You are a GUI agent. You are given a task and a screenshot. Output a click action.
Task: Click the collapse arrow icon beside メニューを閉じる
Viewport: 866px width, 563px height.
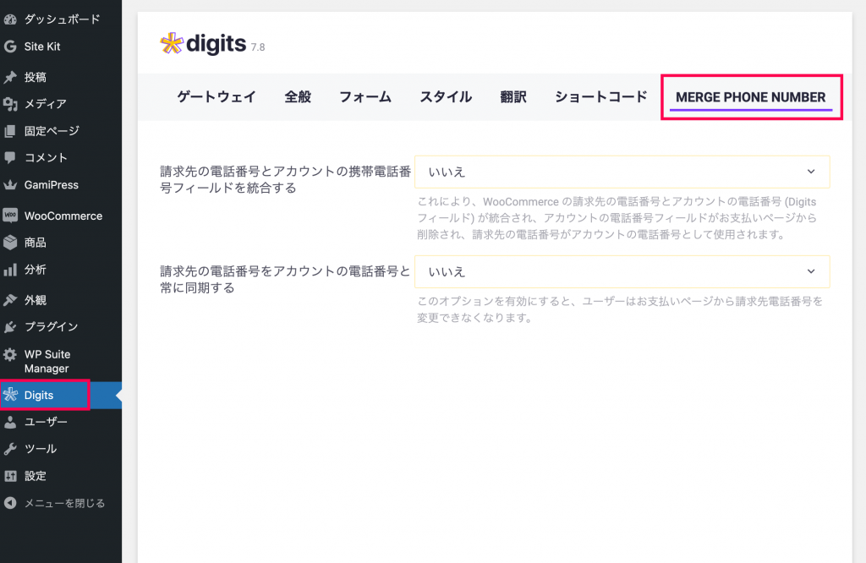[x=10, y=503]
